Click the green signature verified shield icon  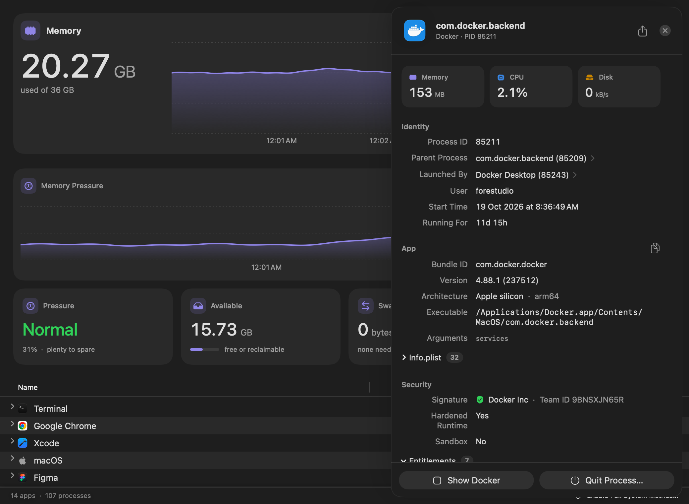(x=480, y=400)
